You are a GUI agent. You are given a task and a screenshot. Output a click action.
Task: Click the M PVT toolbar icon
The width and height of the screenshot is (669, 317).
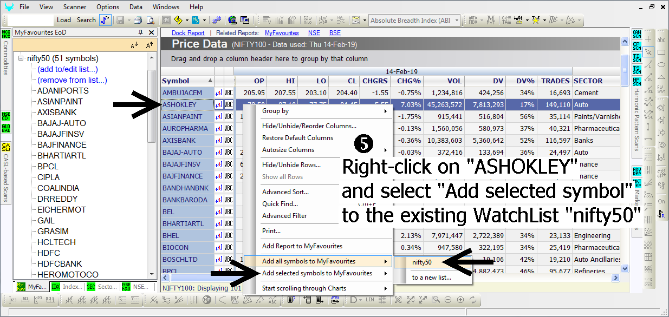[490, 20]
